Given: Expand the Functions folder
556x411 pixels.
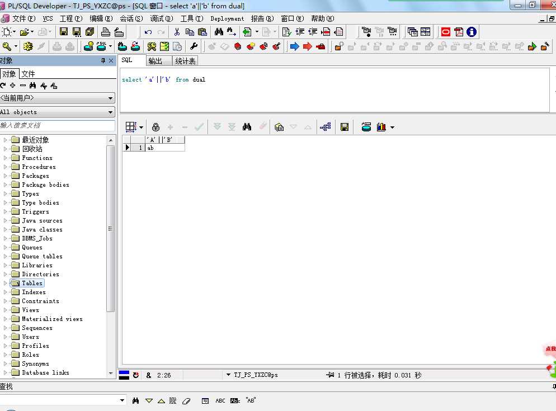Looking at the screenshot, I should 5,158.
